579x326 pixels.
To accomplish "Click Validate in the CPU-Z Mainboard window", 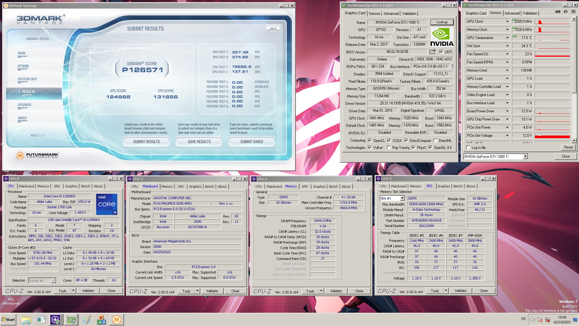I will pos(212,291).
